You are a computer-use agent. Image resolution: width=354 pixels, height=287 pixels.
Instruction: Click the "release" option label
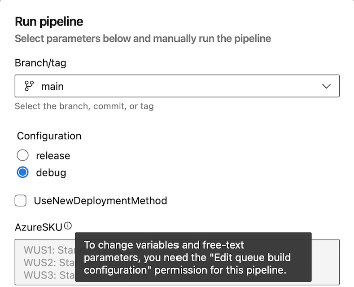tap(53, 156)
